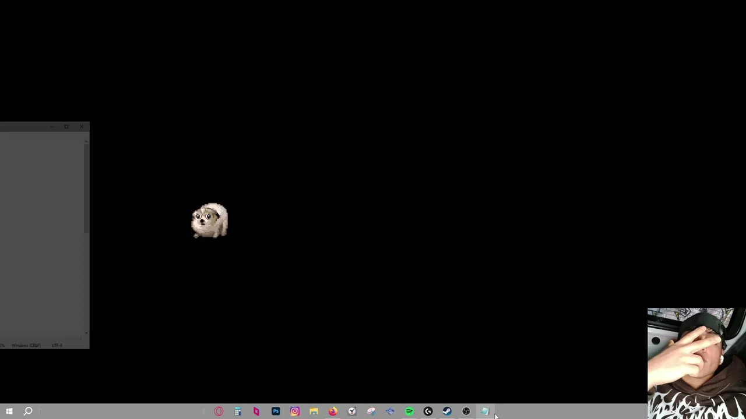Maximize the dimmed Notepad window
This screenshot has width=746, height=419.
pos(66,126)
